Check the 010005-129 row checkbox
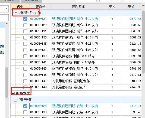Screen dimensions: 145x118 (25, 25)
